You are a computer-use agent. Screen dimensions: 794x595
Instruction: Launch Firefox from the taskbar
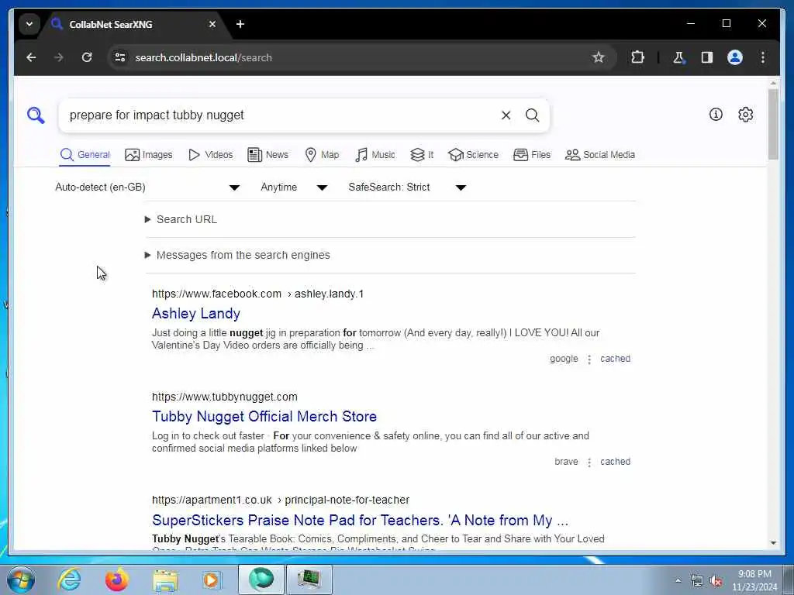click(117, 580)
